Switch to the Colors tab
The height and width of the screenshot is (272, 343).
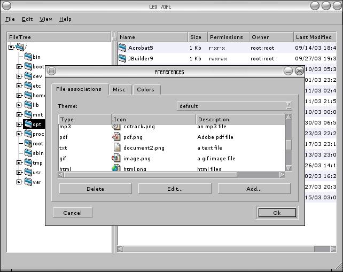point(145,90)
